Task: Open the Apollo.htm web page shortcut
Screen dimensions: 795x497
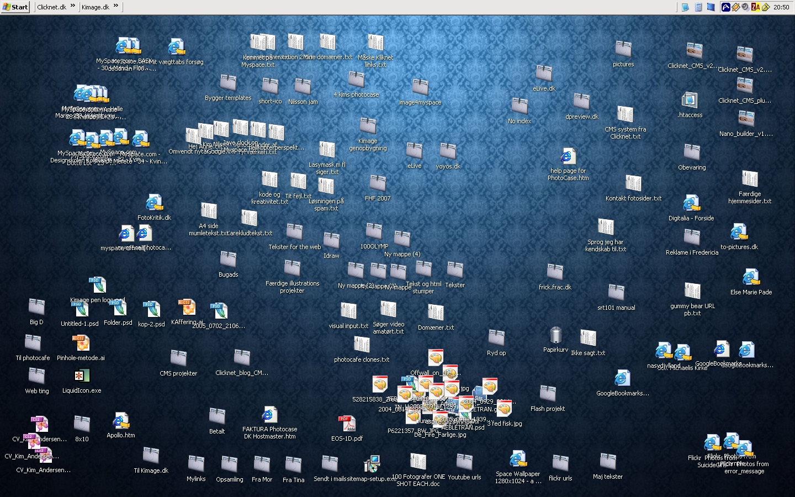Action: tap(120, 422)
